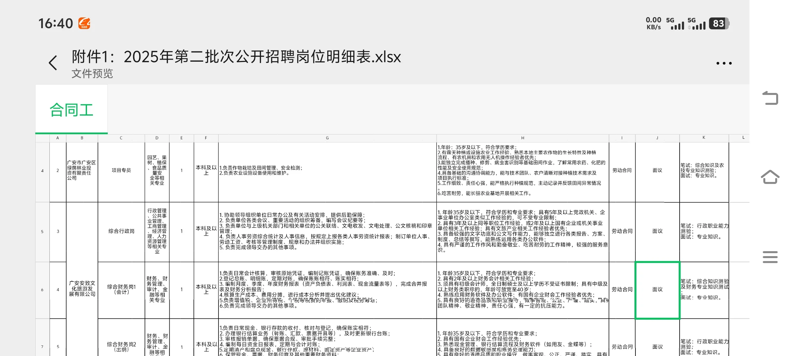The height and width of the screenshot is (356, 791).
Task: Click 劳动合同 in 会计 row
Action: (622, 289)
